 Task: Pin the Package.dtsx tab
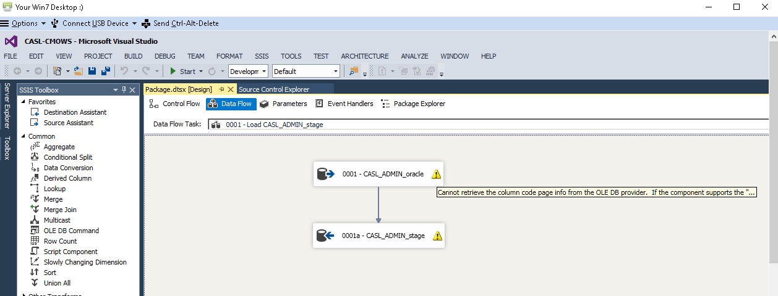(221, 89)
